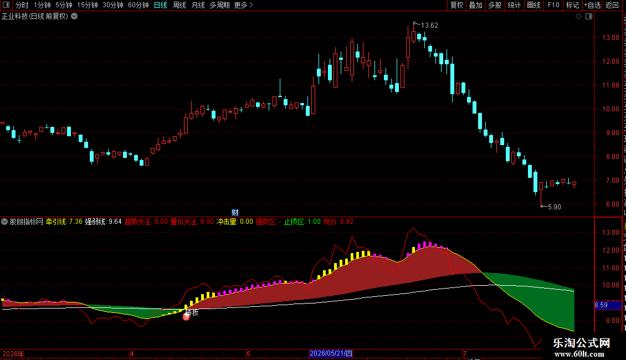Select the 15分钟 period

click(88, 5)
